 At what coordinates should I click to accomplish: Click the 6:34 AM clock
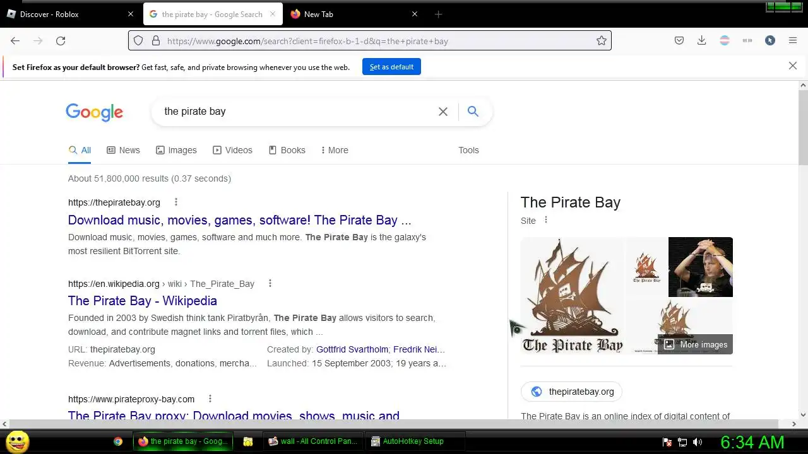coord(752,442)
